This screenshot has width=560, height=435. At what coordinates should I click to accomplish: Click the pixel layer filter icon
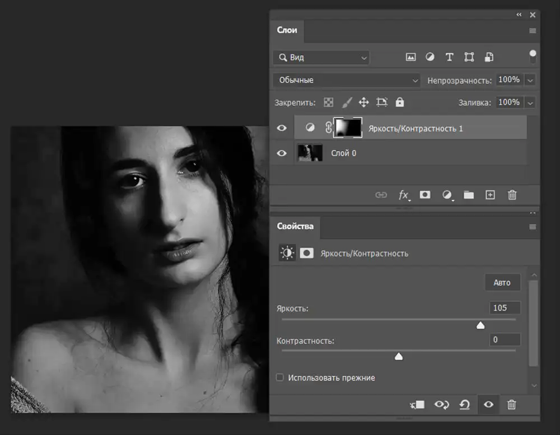(x=410, y=57)
